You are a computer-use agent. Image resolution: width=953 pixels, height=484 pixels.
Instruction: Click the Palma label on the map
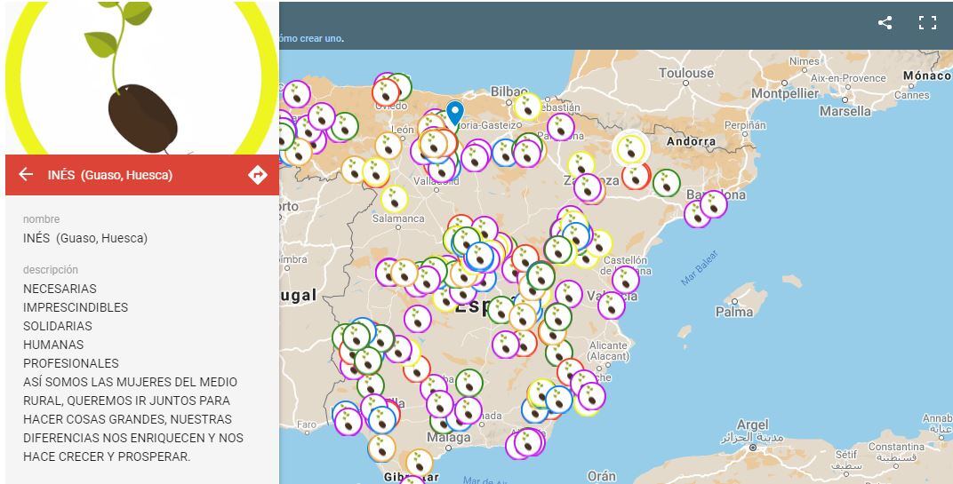734,312
